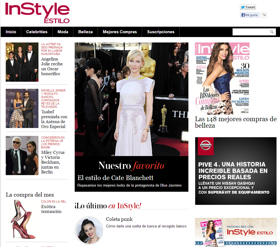Click the 'Nuestro favorito' banner title
This screenshot has height=247, width=280.
tap(131, 166)
